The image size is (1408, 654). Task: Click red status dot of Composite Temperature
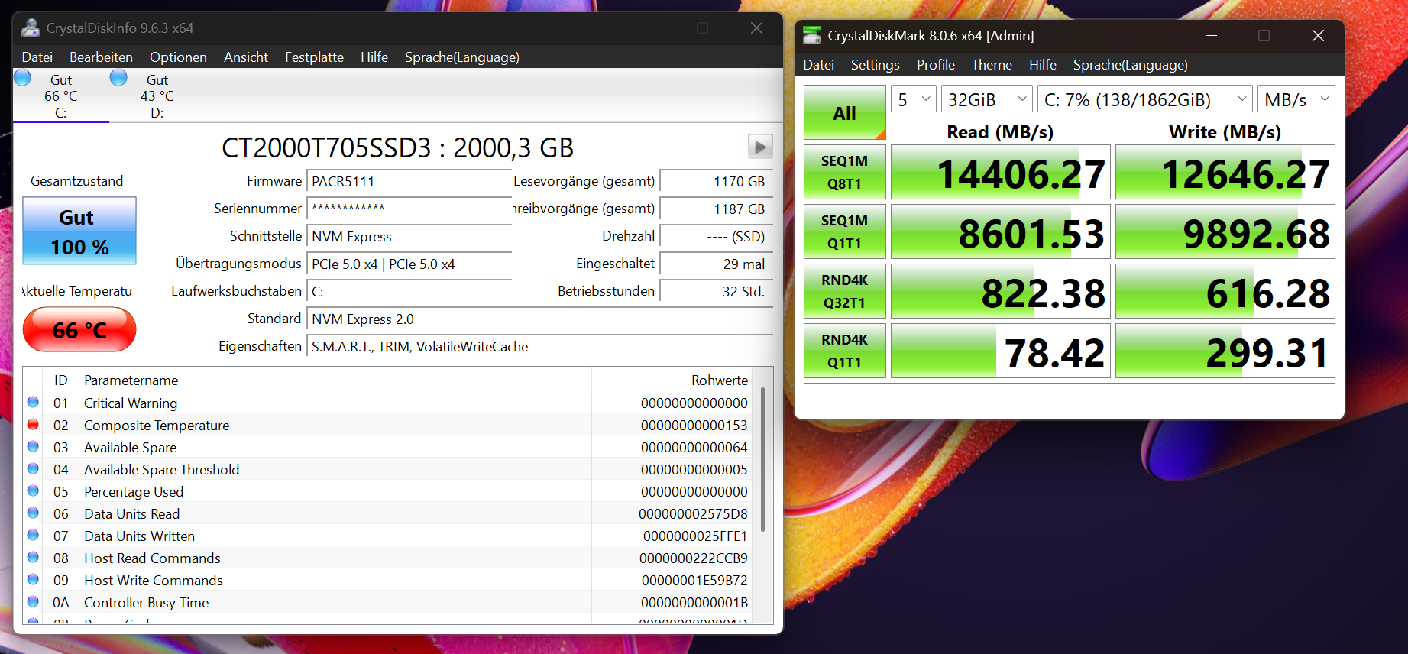click(x=33, y=424)
